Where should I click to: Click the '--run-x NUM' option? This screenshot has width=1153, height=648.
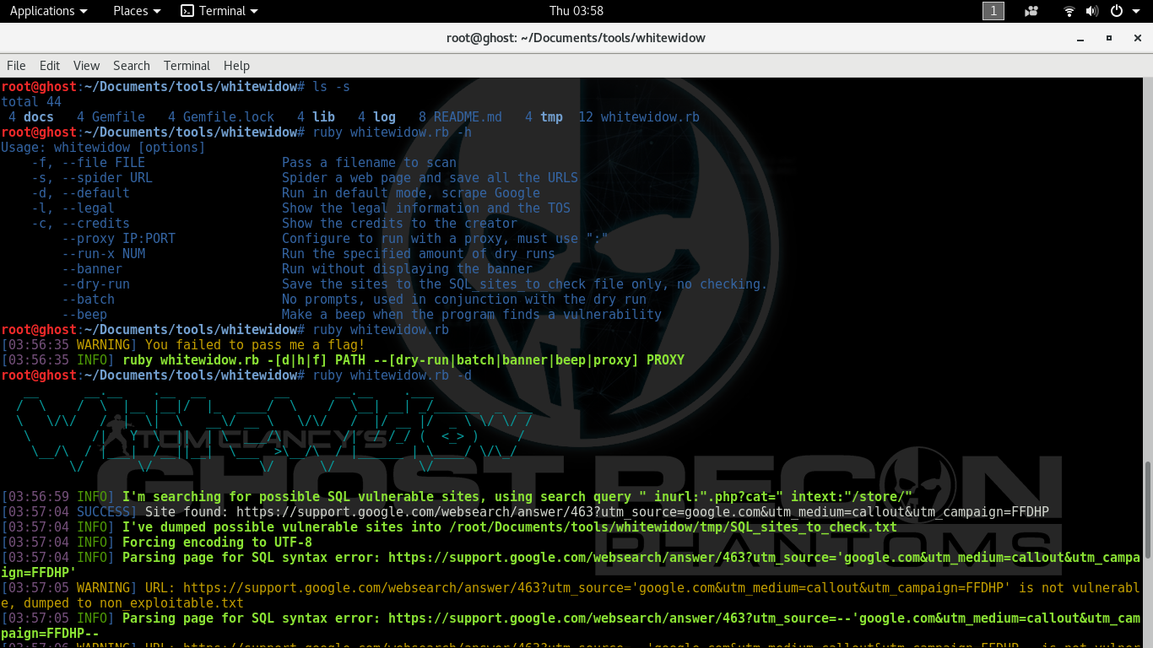tap(104, 254)
